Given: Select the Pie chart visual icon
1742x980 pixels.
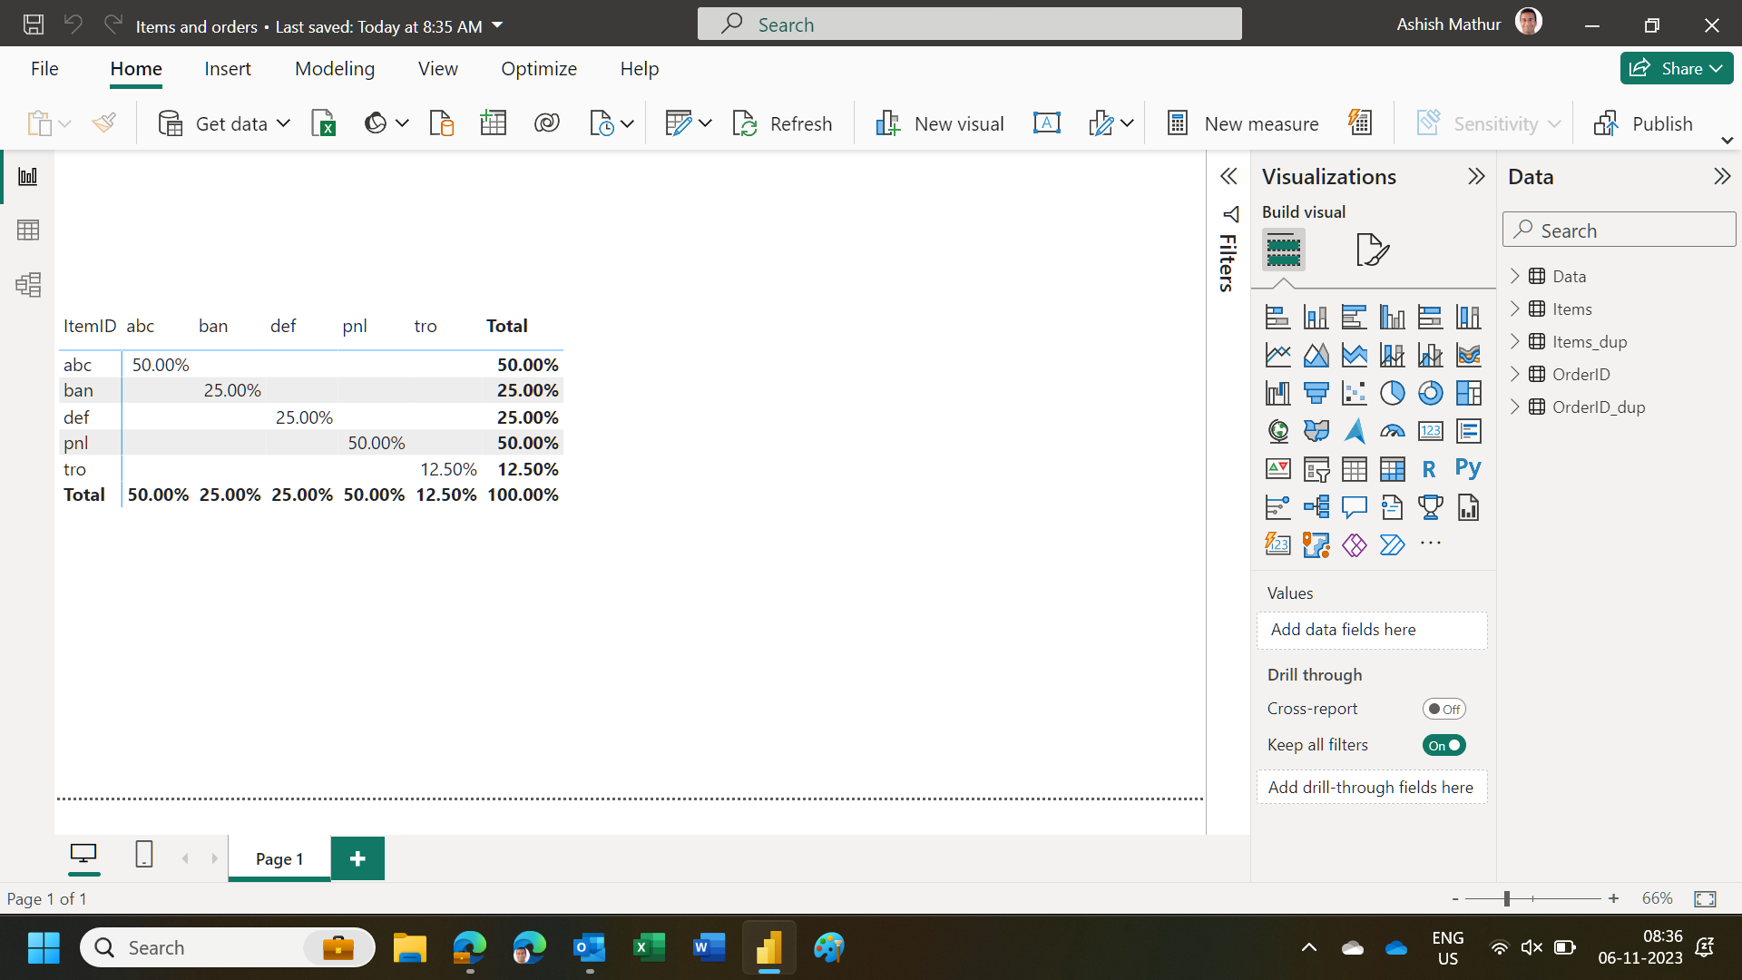Looking at the screenshot, I should pos(1392,393).
